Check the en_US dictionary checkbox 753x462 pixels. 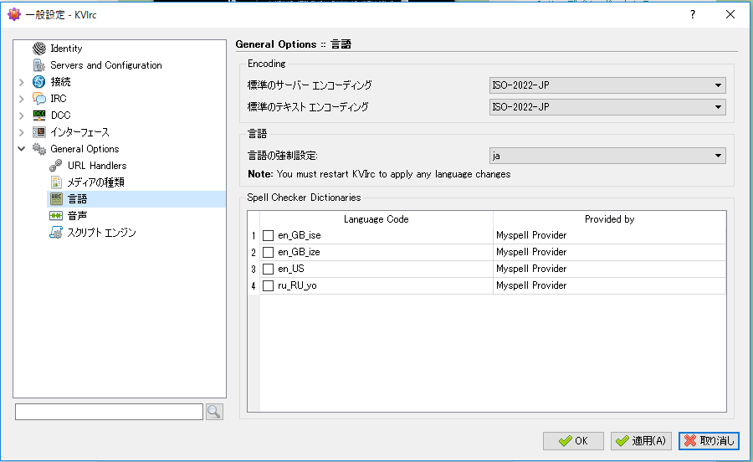[268, 269]
